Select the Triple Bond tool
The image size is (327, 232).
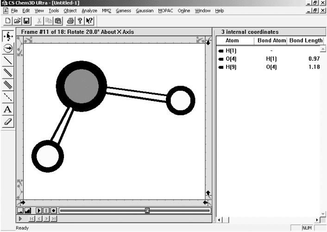pos(8,85)
